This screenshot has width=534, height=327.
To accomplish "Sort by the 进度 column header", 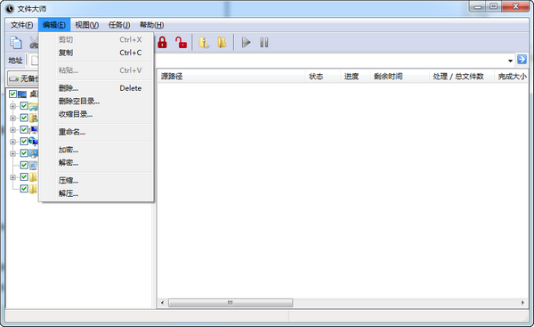I will (x=355, y=77).
